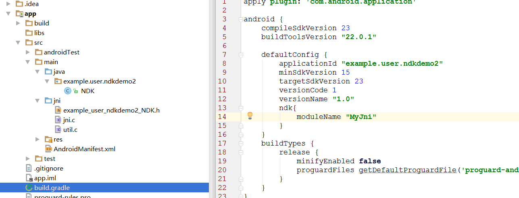Click the src folder icon
This screenshot has height=198, width=519.
coord(29,43)
